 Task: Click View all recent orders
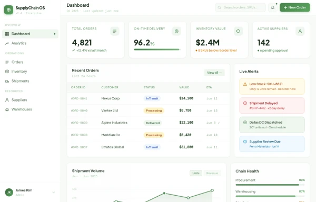pyautogui.click(x=214, y=73)
